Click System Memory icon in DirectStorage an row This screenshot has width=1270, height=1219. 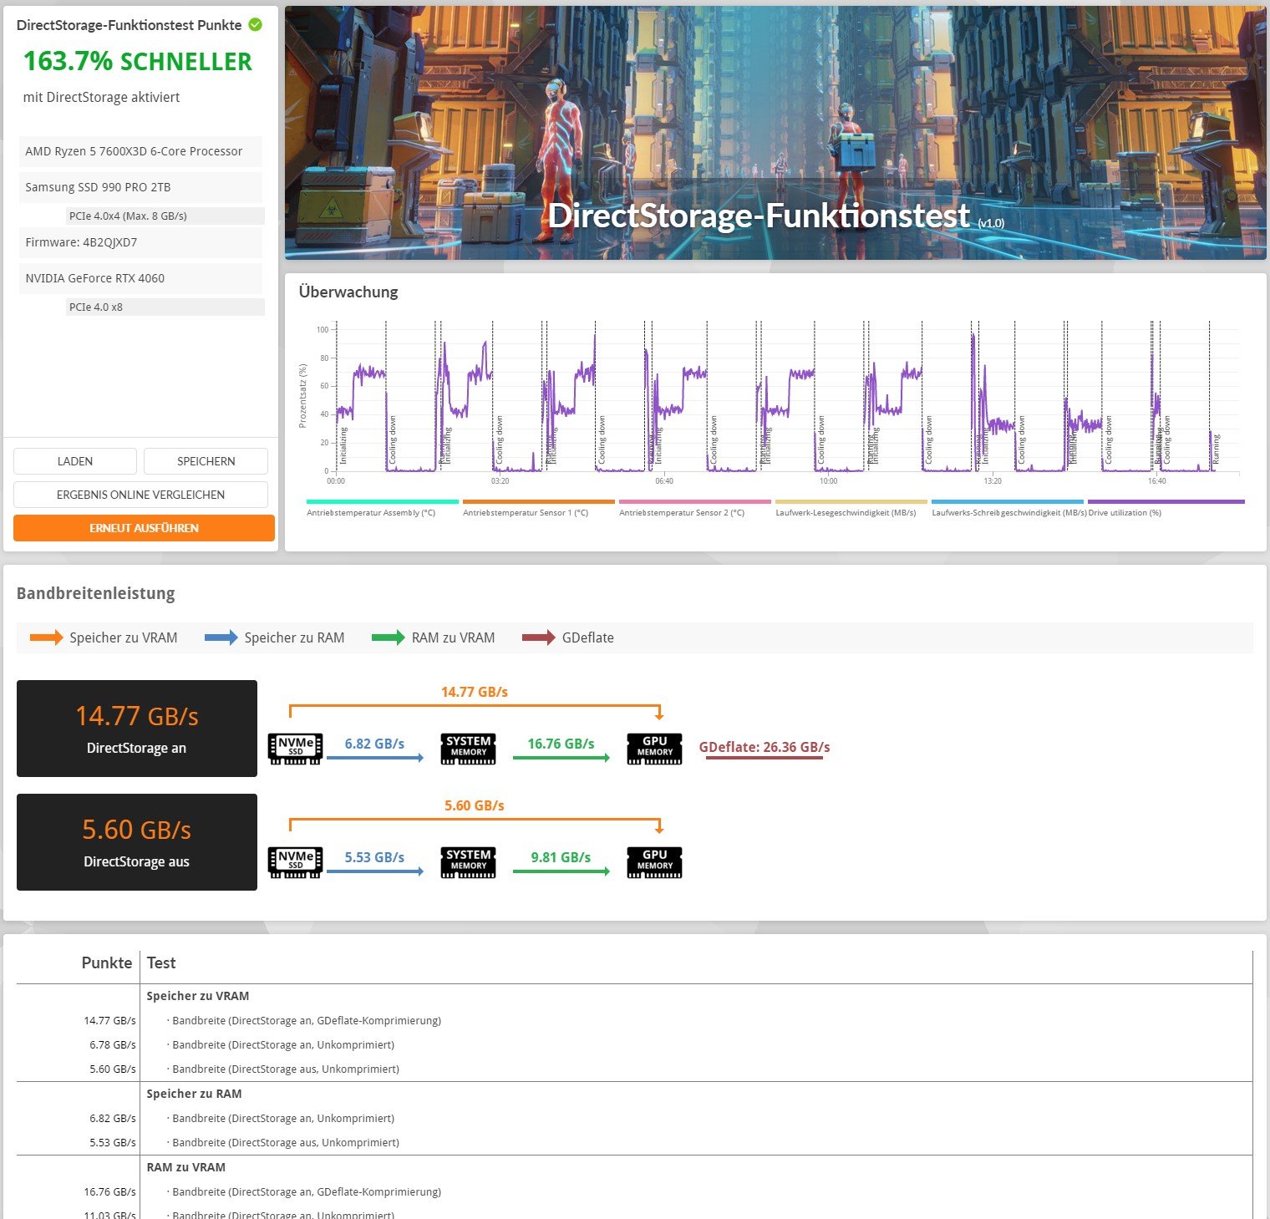tap(469, 748)
